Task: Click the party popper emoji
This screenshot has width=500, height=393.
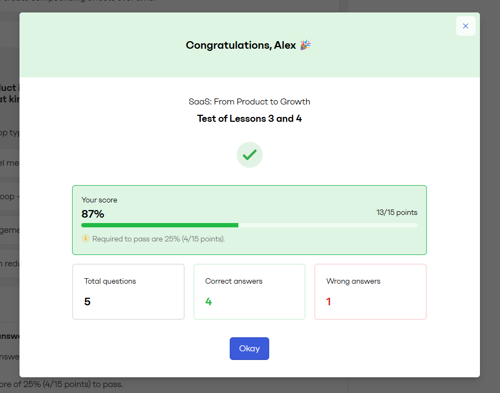Action: click(x=306, y=45)
